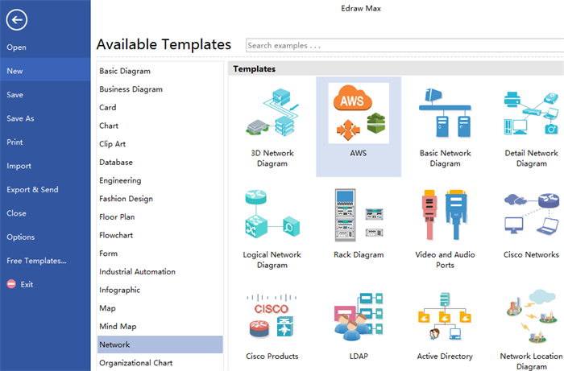Click the Cisco Networks caption

pyautogui.click(x=531, y=254)
